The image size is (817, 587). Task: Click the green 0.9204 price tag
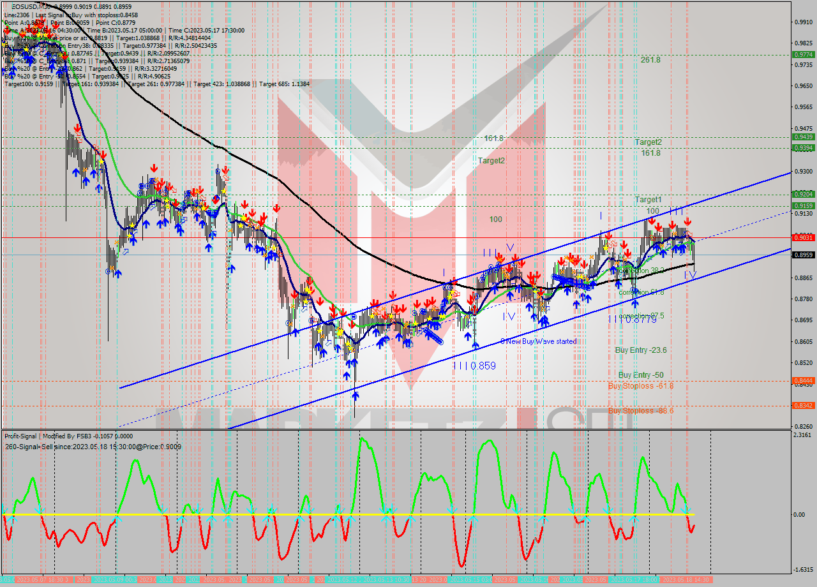802,194
